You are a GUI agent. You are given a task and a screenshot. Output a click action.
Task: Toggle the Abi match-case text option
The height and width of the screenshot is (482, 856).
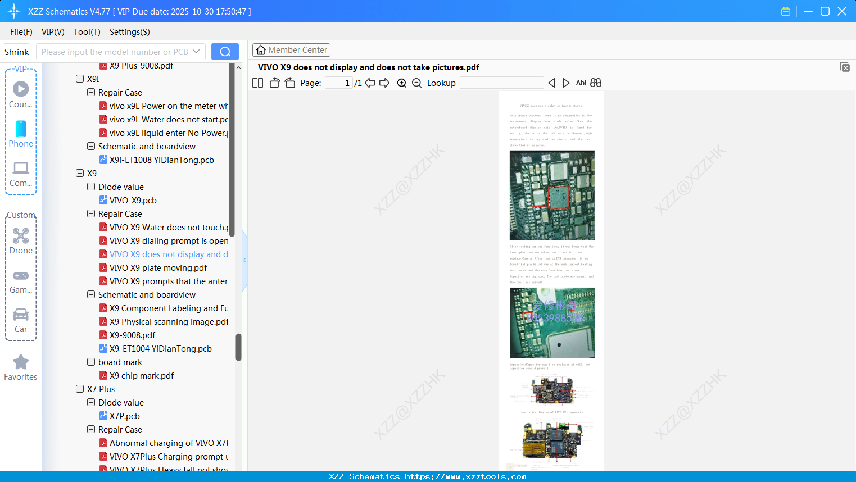[x=581, y=83]
